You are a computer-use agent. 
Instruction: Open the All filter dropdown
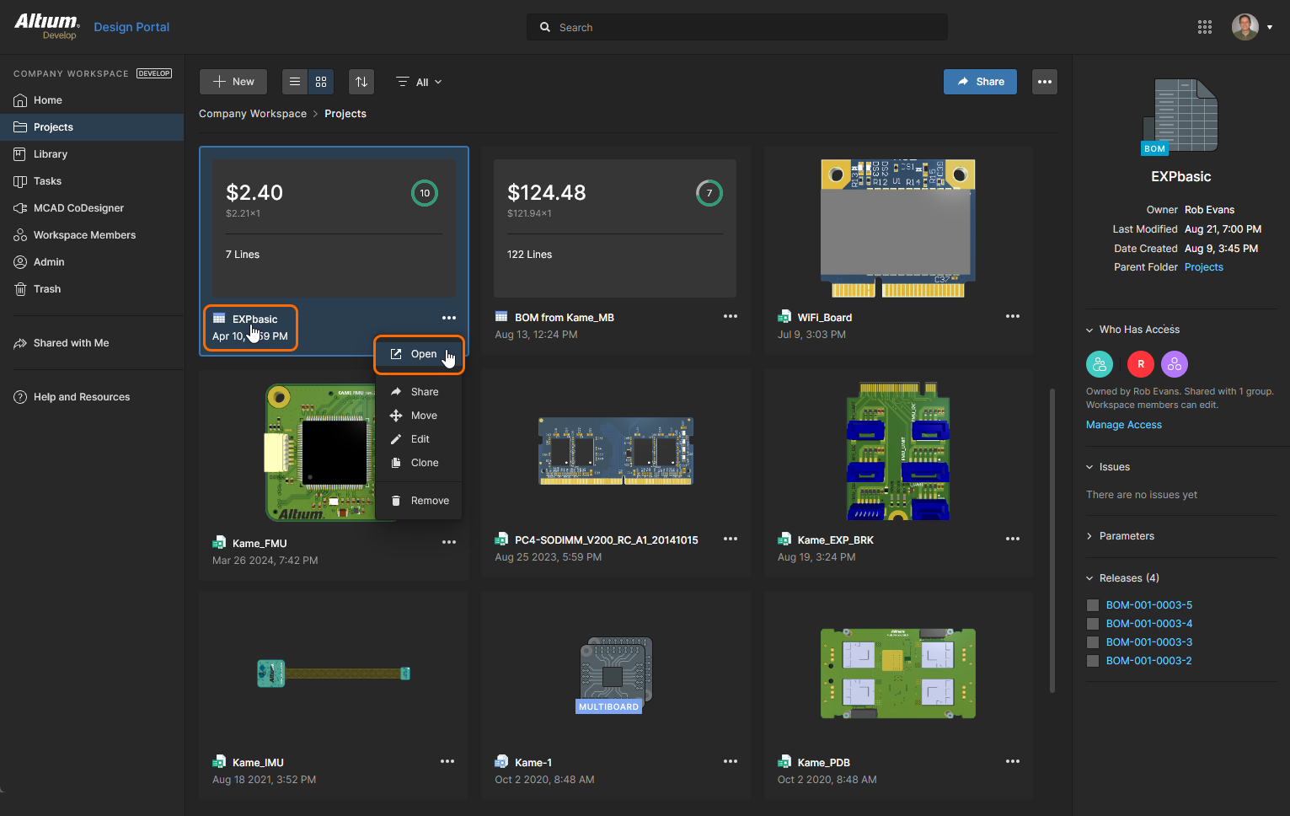pos(419,82)
